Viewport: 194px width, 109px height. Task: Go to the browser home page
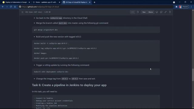point(15,7)
